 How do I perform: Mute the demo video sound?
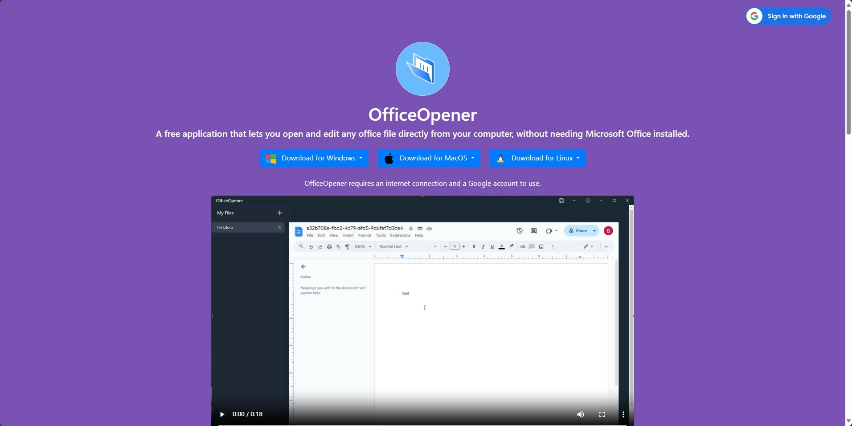pos(581,414)
